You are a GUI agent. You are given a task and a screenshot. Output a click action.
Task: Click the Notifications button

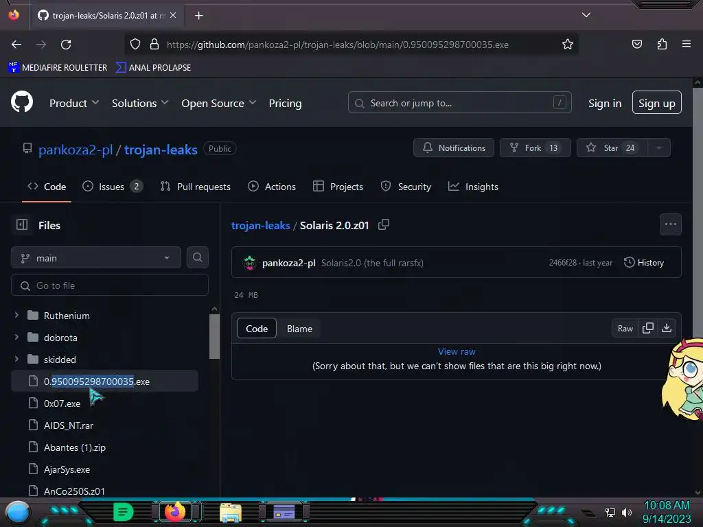[x=454, y=148]
